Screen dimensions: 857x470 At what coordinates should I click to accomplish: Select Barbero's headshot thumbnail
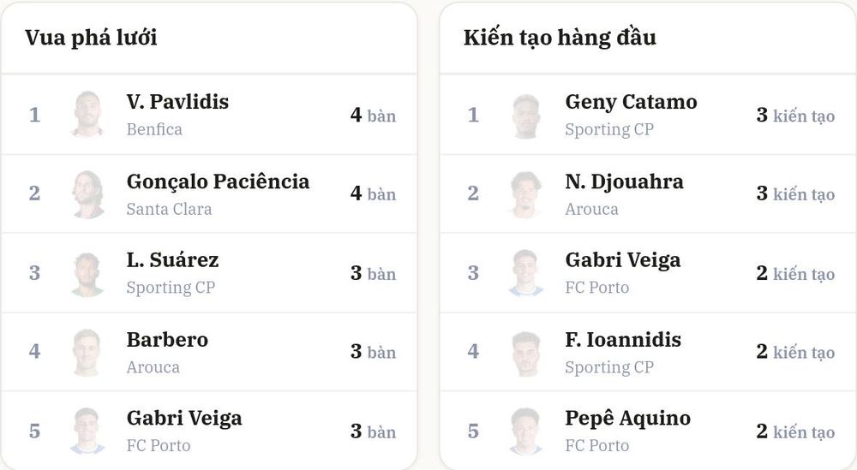[87, 353]
